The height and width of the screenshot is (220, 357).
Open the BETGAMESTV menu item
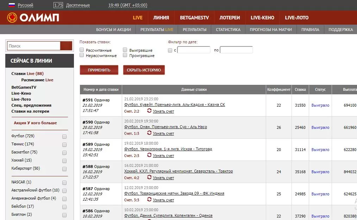coord(194,18)
